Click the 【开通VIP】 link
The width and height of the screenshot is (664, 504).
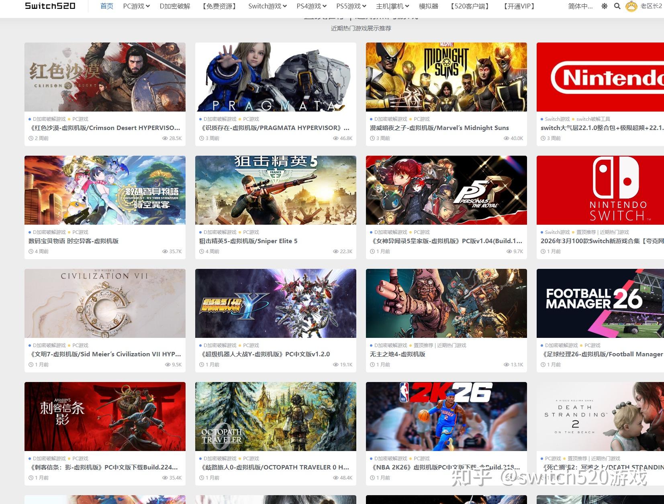point(519,6)
